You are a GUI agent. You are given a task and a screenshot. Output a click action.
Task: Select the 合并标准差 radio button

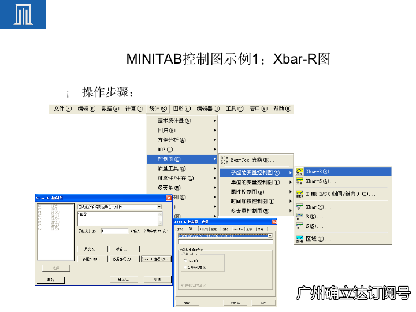pyautogui.click(x=184, y=268)
